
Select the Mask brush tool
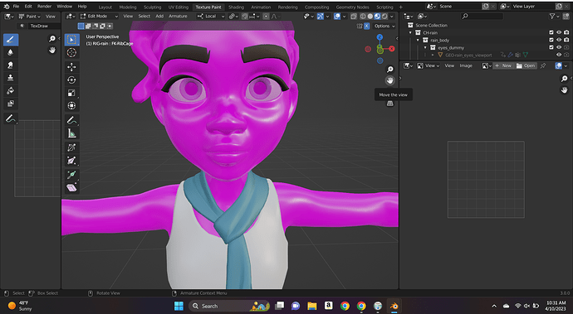11,104
